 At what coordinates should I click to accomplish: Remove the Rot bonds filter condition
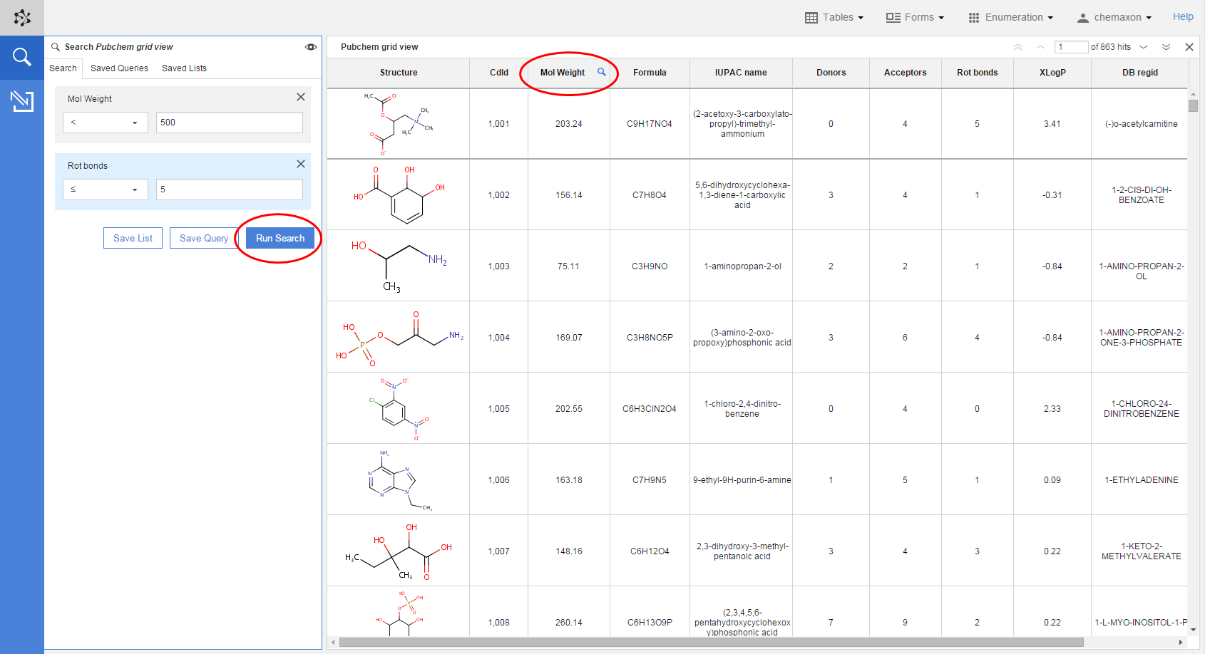pyautogui.click(x=301, y=164)
